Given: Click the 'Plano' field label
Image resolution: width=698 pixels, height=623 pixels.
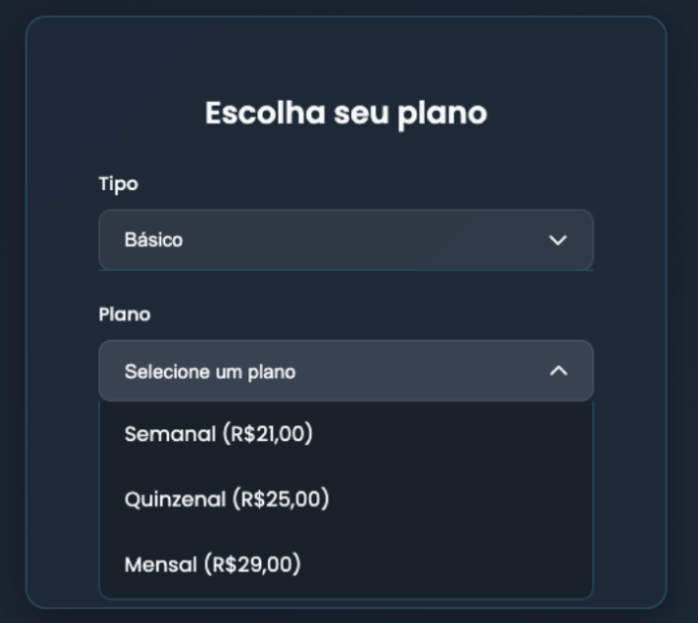Looking at the screenshot, I should (x=125, y=314).
